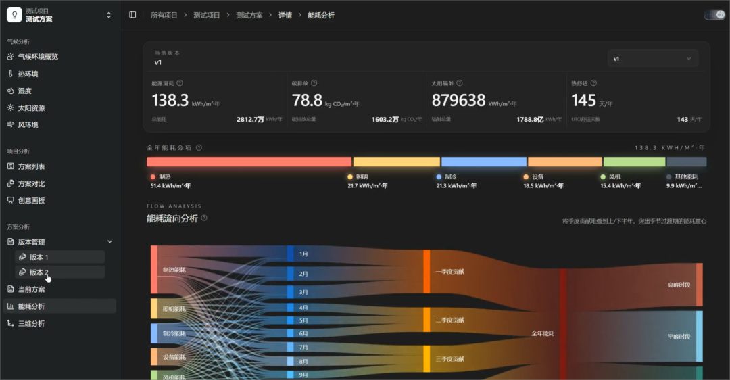The height and width of the screenshot is (380, 730).
Task: Click the 二季度贡献 Sankey node
Action: point(427,319)
